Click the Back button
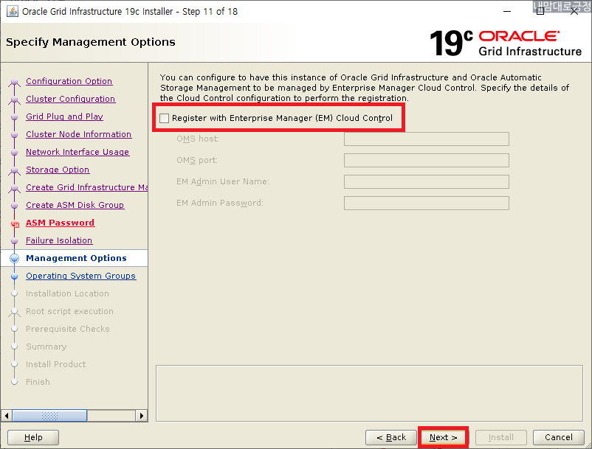This screenshot has width=592, height=449. pyautogui.click(x=391, y=437)
